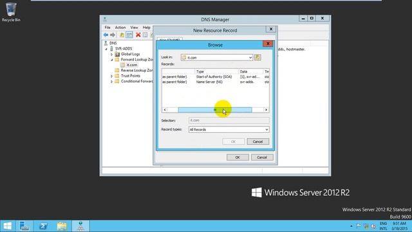
Task: Click the Properties toolbar icon after Delete
Action: pos(145,35)
